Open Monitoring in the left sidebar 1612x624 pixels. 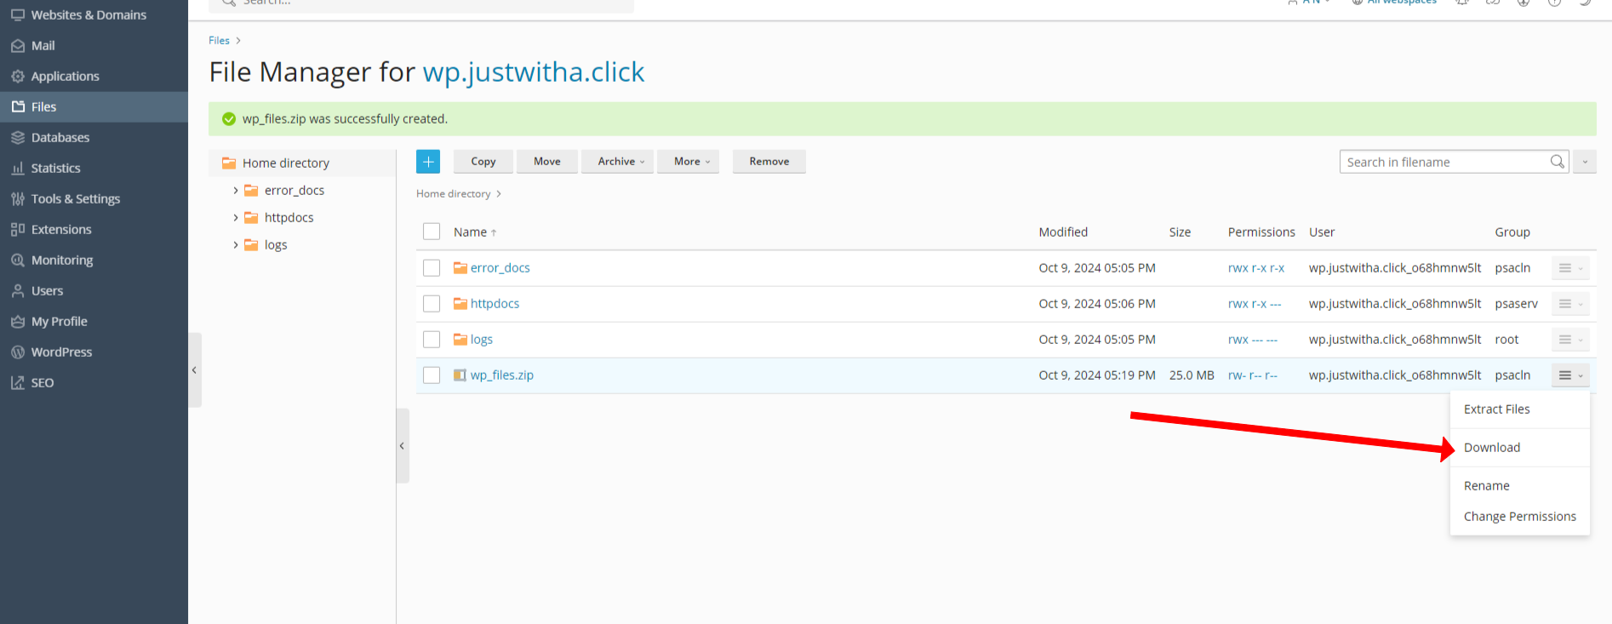61,260
